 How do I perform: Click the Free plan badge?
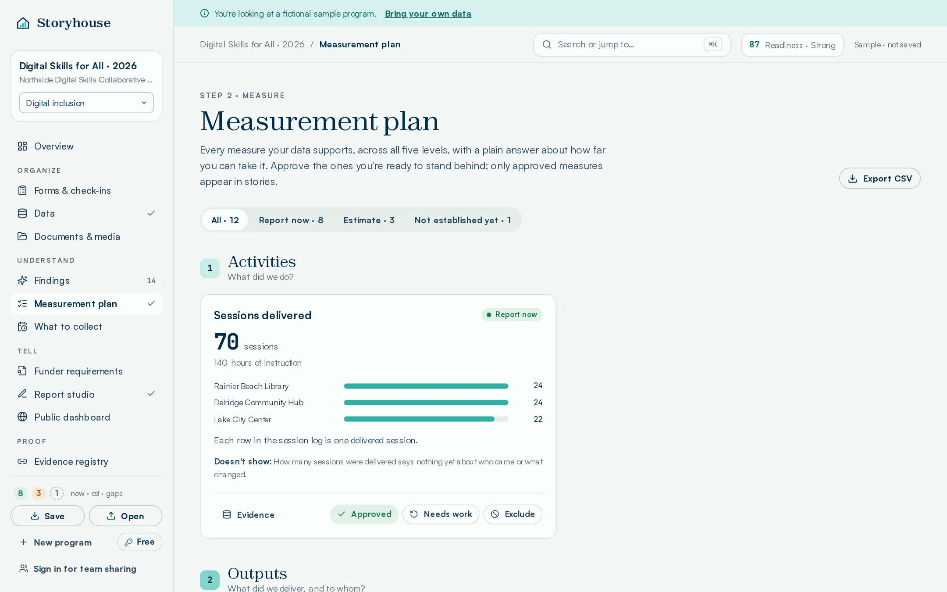click(x=139, y=542)
